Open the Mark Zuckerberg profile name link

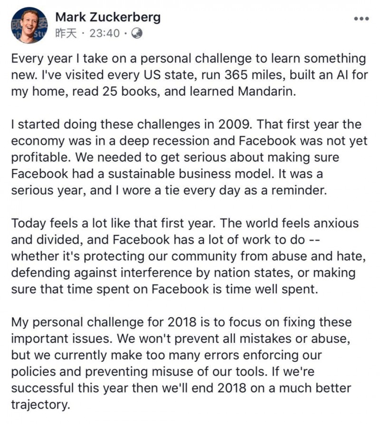point(108,17)
